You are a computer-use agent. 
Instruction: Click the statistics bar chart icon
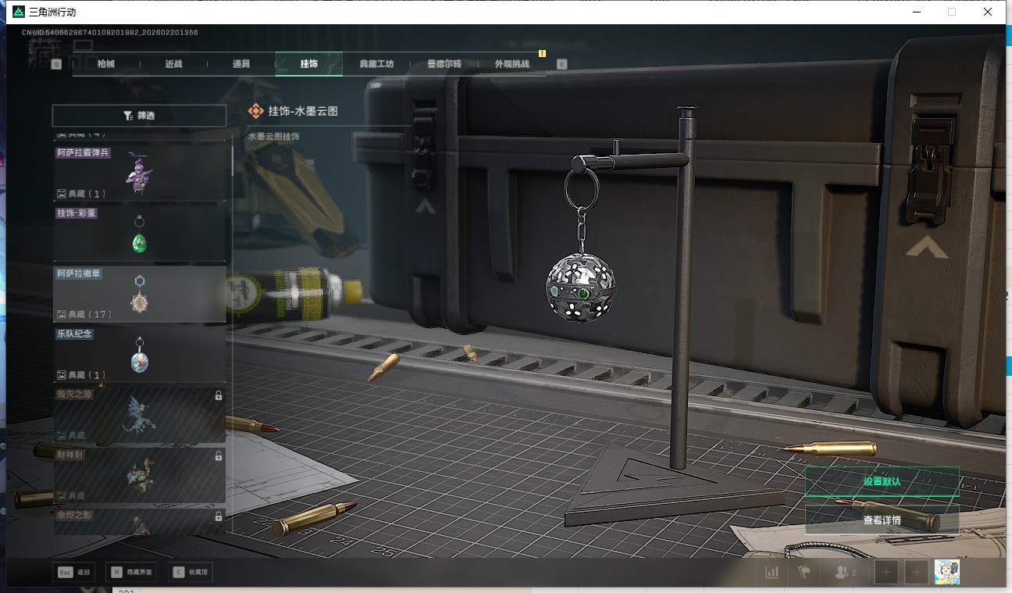(771, 573)
